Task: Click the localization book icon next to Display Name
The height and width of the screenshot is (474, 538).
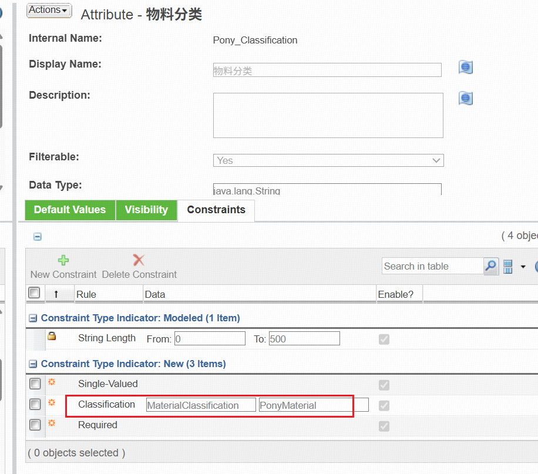Action: click(465, 67)
